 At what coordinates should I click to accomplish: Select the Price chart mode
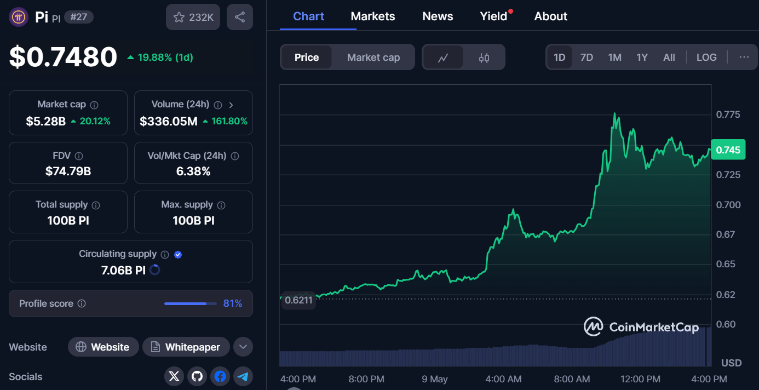click(x=307, y=58)
